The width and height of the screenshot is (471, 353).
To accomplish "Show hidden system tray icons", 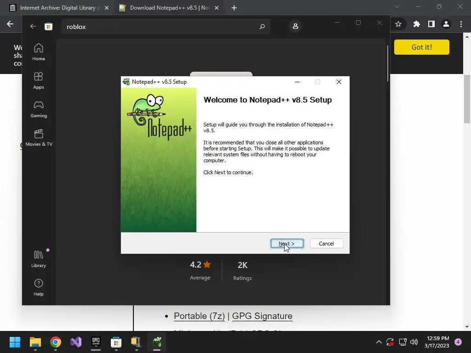I will click(379, 342).
